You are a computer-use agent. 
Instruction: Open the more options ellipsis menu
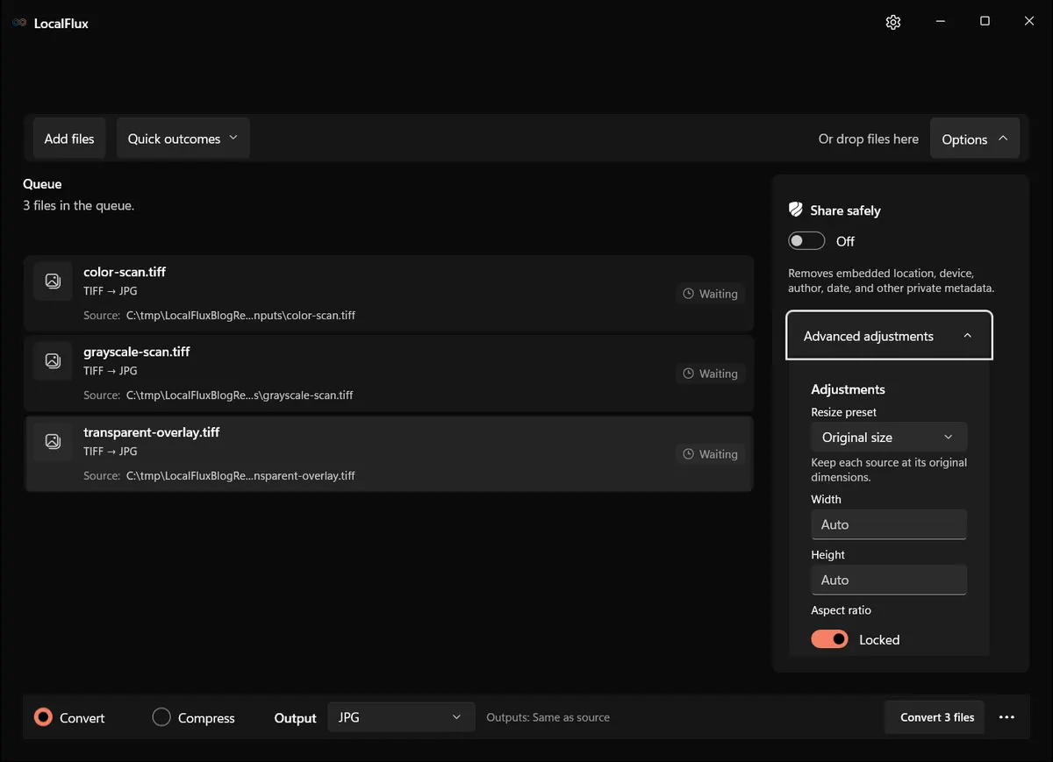pyautogui.click(x=1006, y=717)
